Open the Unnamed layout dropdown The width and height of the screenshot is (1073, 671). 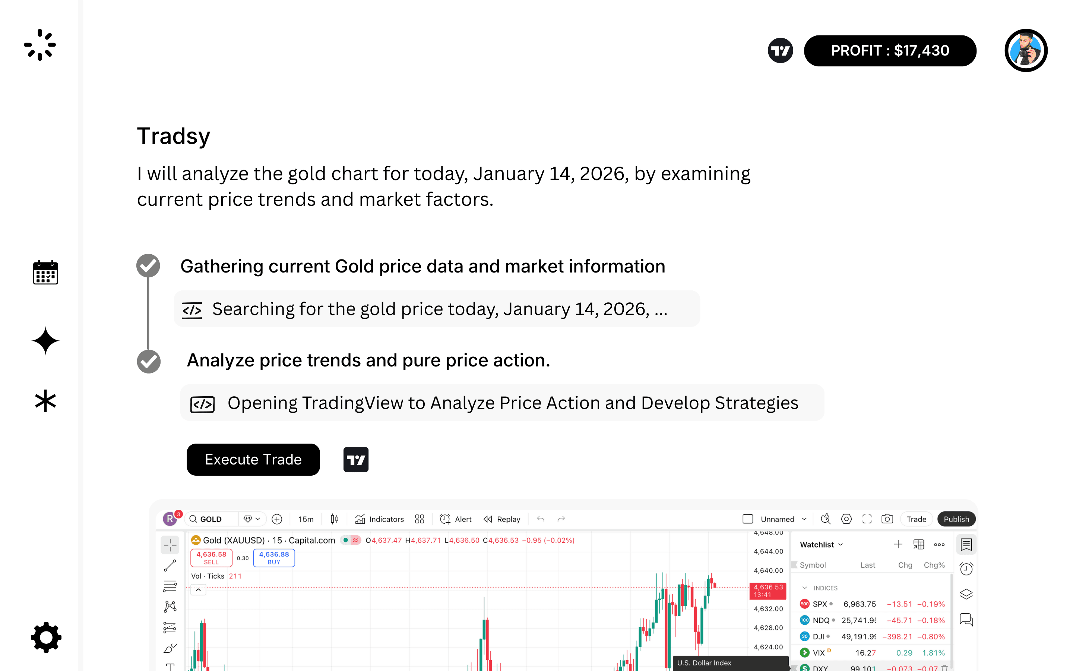point(805,519)
